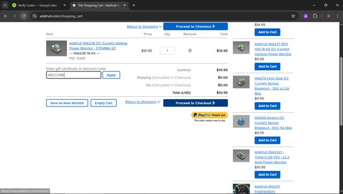Remove INA238 item with trash icon
Screen dimensions: 343x194
[x=189, y=51]
